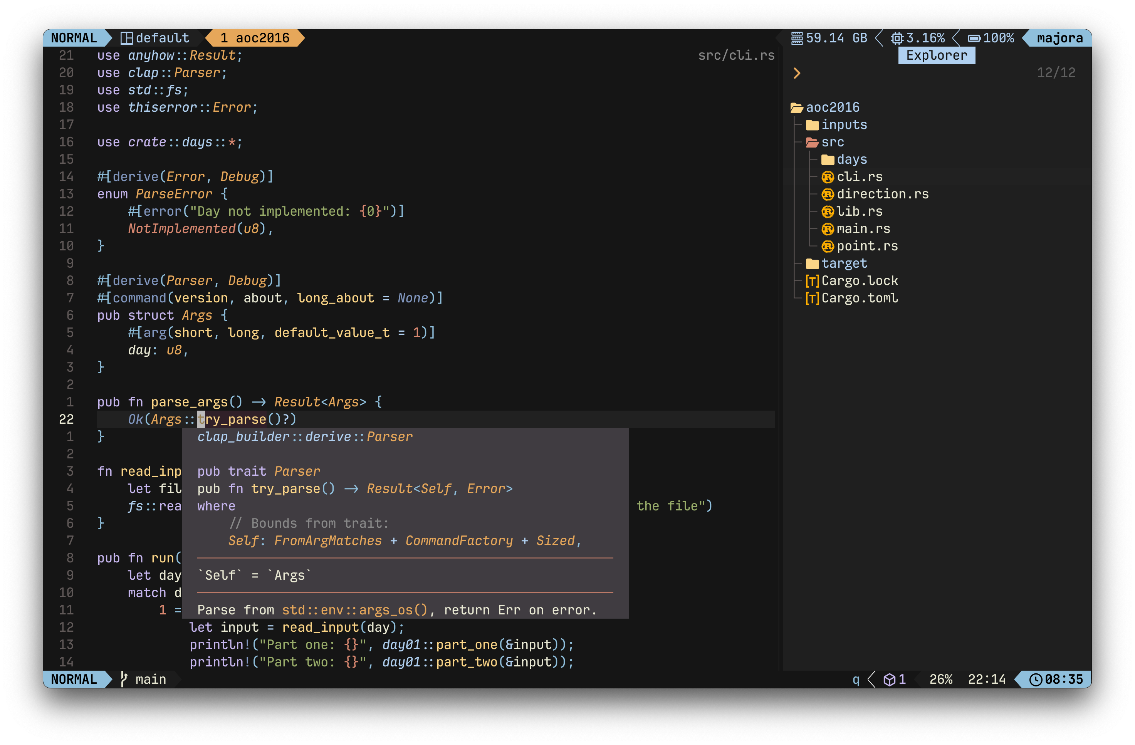Click the TOML icon for Cargo.toml
1135x745 pixels.
pyautogui.click(x=812, y=298)
